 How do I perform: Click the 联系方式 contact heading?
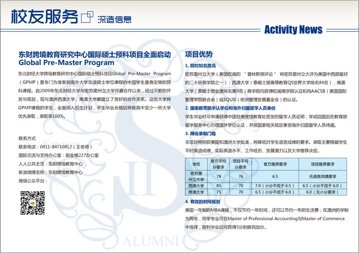(x=27, y=139)
